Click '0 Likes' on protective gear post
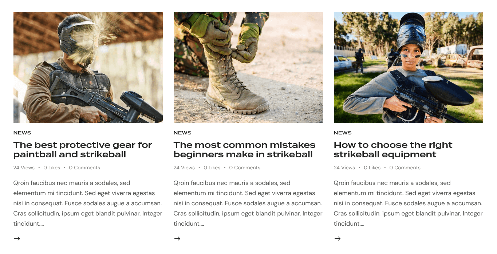 pyautogui.click(x=52, y=168)
